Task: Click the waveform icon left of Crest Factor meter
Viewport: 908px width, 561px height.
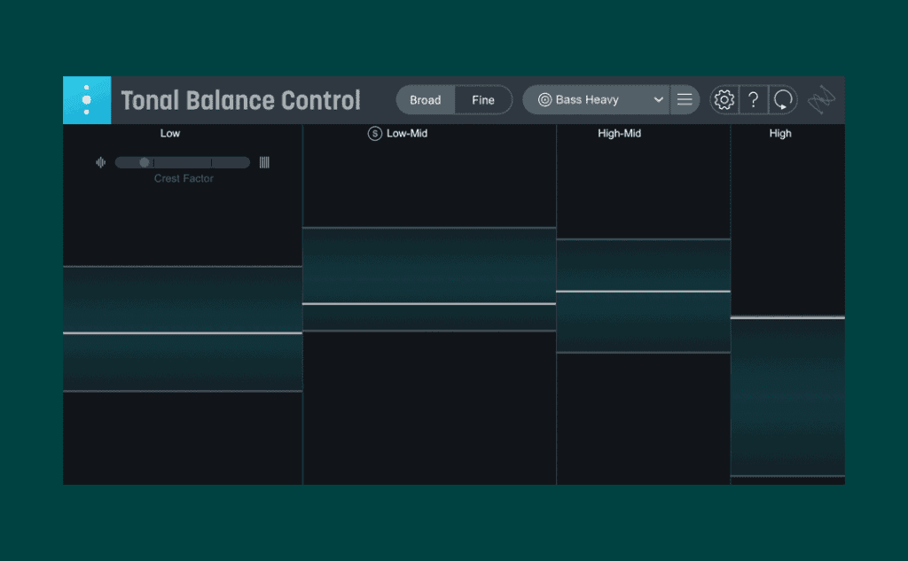Action: click(x=101, y=163)
